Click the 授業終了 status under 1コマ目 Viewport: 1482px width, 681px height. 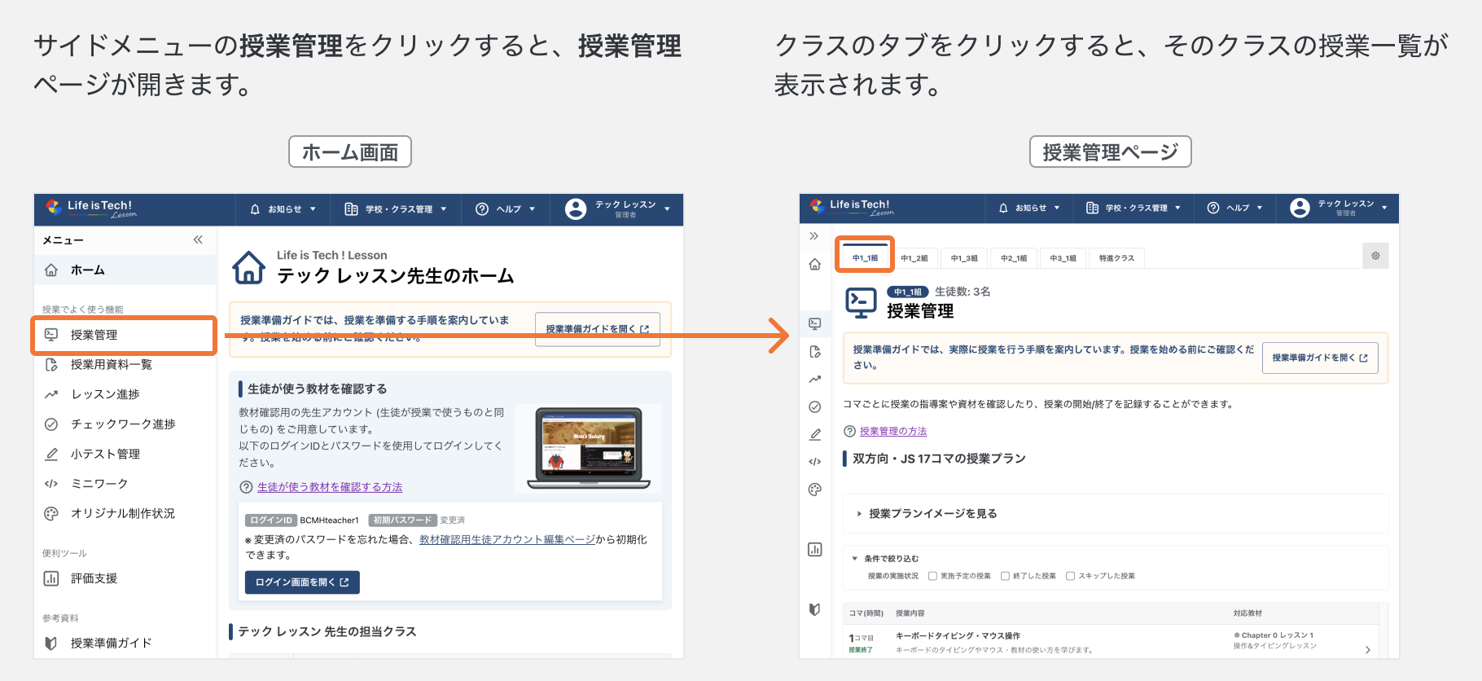click(x=861, y=650)
